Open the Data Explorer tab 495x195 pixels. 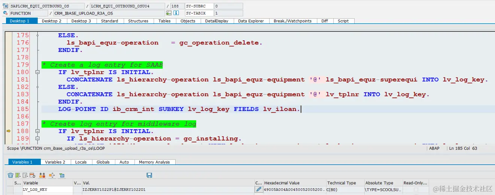(x=251, y=21)
